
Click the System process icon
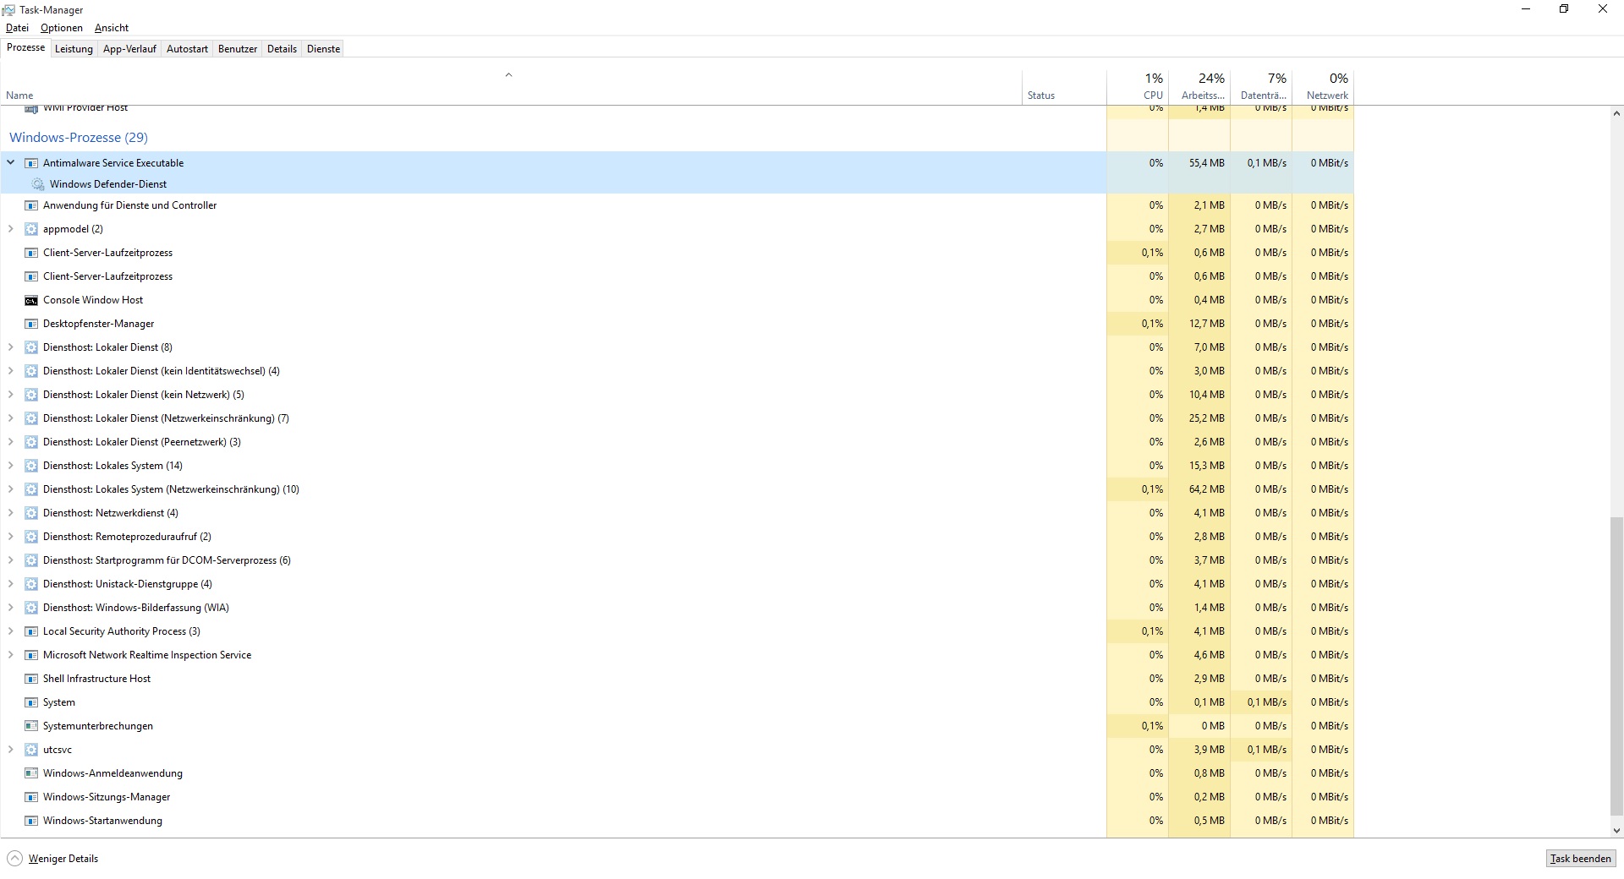[x=31, y=702]
